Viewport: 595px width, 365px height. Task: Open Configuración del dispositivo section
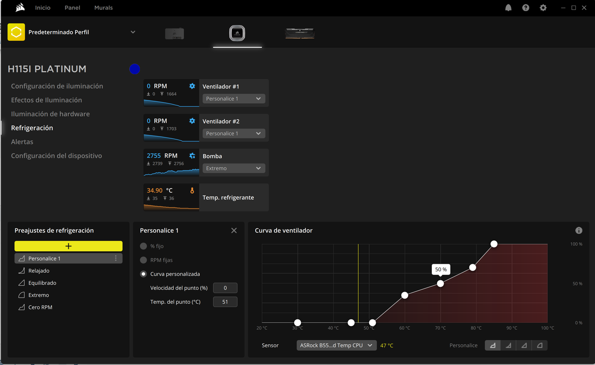click(x=57, y=156)
